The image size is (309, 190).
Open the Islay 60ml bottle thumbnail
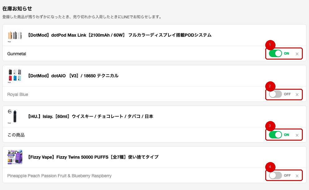click(15, 117)
